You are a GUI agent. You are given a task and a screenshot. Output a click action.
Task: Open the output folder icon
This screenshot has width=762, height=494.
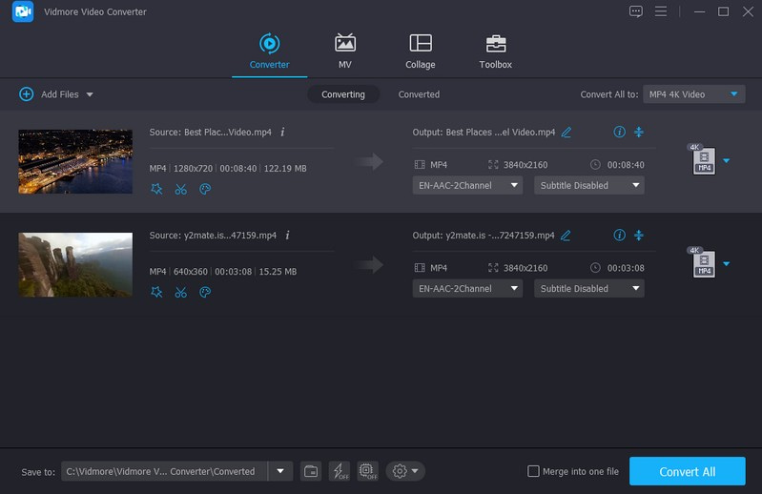(311, 471)
